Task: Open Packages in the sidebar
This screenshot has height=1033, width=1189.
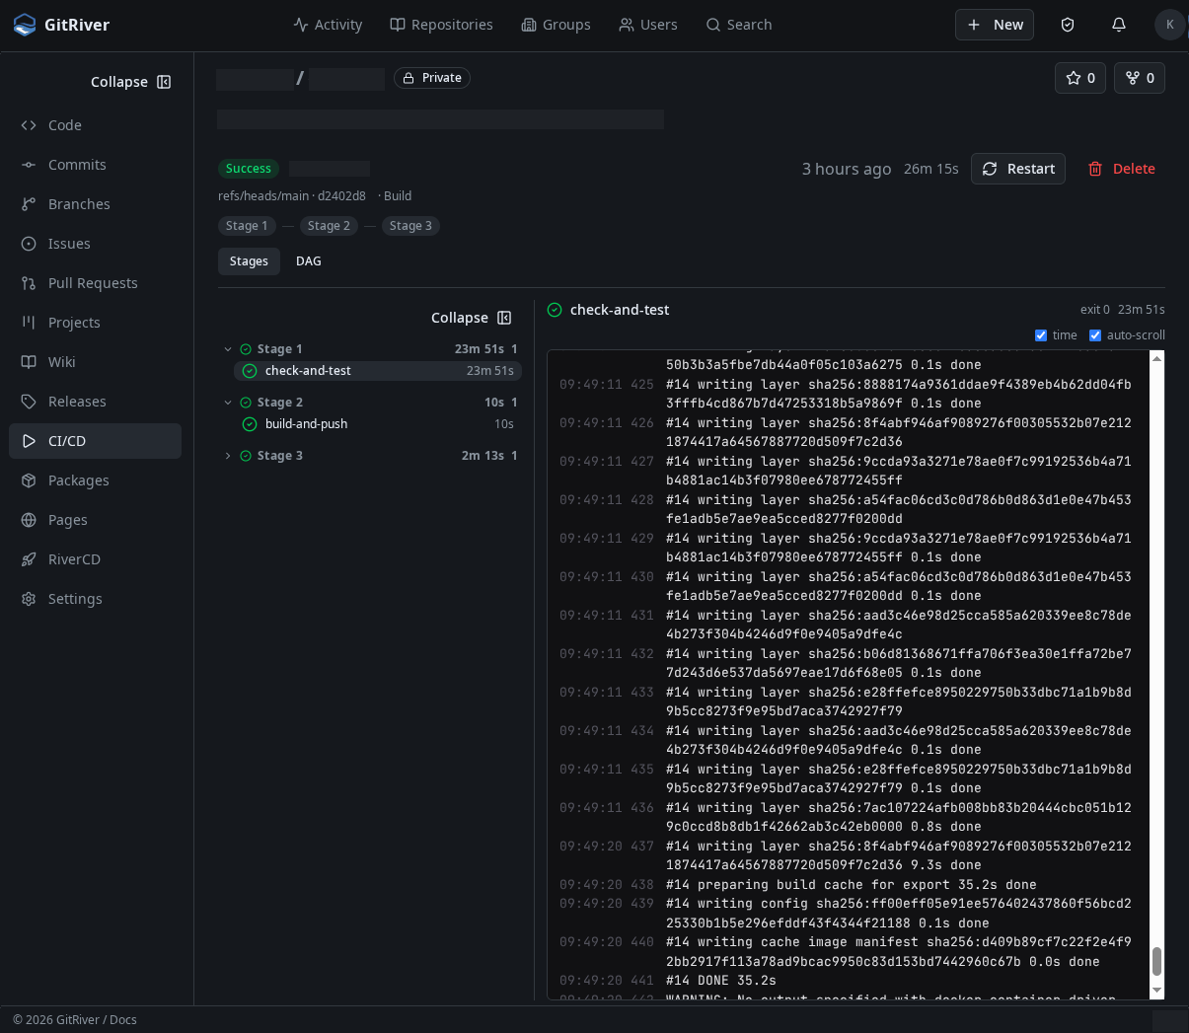Action: click(x=78, y=480)
